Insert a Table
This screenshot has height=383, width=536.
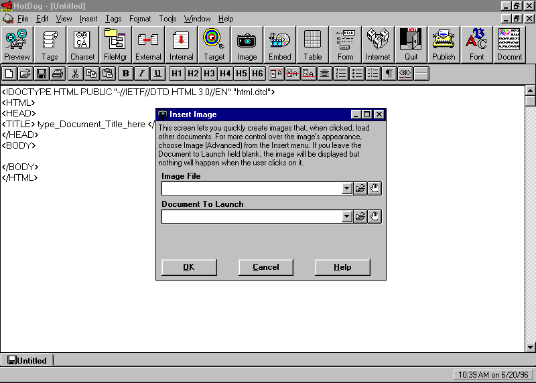pos(312,45)
